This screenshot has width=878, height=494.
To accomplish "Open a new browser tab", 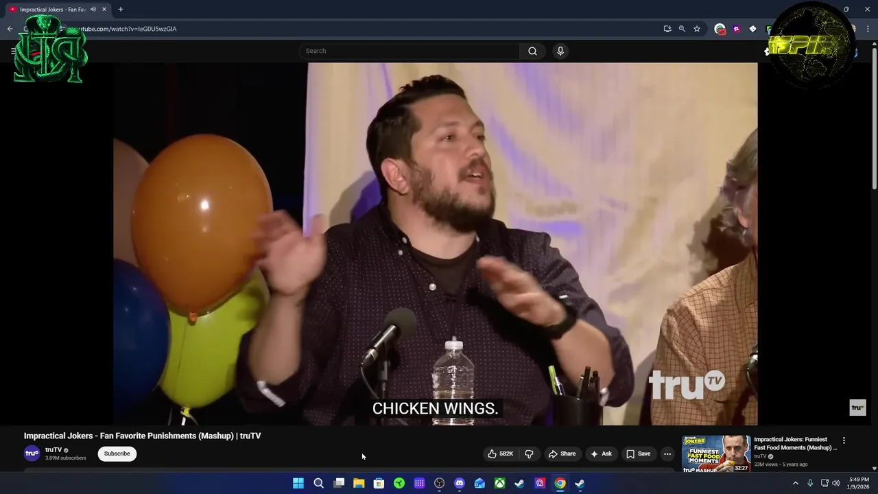I will (121, 10).
